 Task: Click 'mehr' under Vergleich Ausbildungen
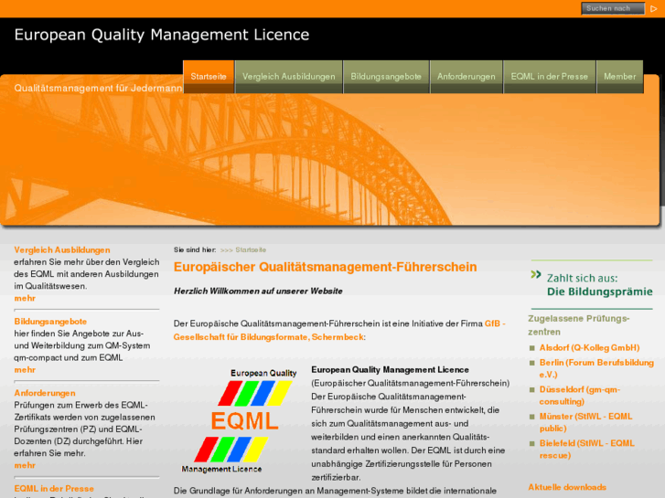[x=25, y=299]
